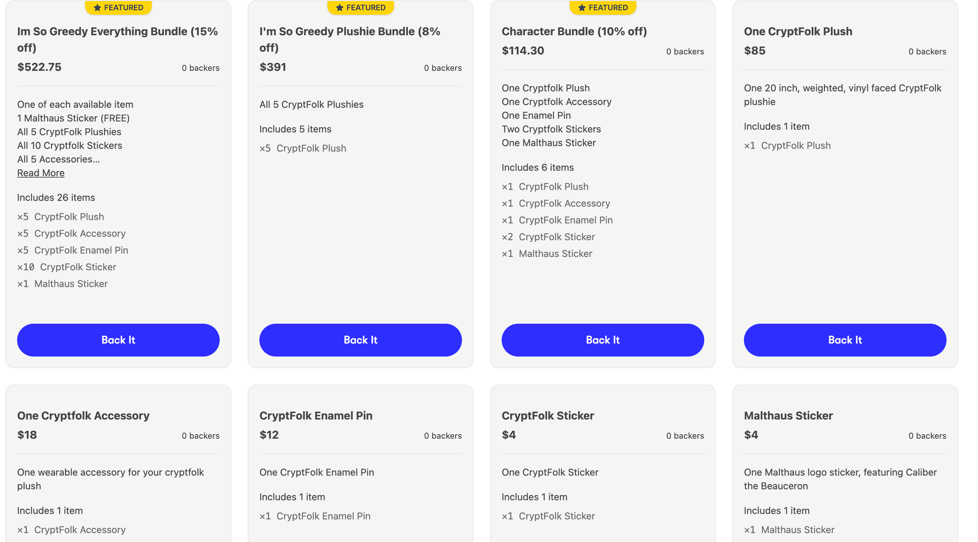Click the Includes 6 items heading
The width and height of the screenshot is (978, 542).
pyautogui.click(x=538, y=167)
